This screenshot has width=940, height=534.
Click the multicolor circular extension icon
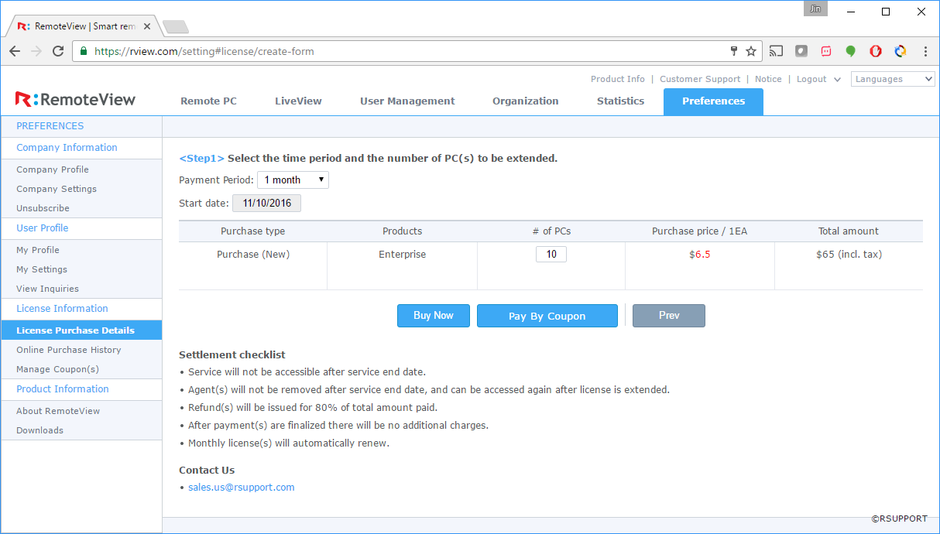coord(901,51)
